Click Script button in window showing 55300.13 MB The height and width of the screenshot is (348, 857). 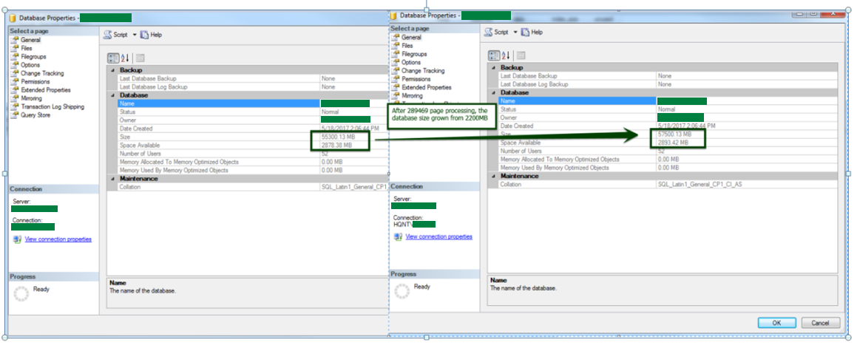[x=115, y=35]
